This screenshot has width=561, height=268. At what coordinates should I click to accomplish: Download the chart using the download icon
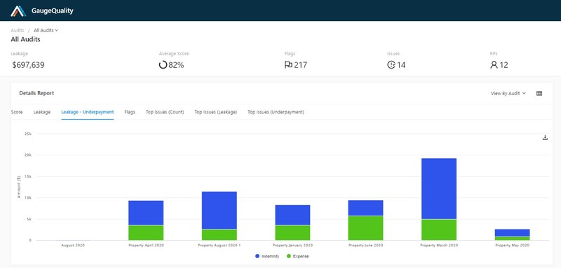point(545,137)
